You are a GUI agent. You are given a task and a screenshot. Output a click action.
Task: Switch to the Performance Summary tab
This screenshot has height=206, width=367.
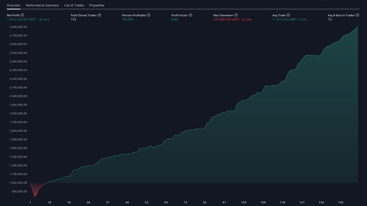[42, 5]
